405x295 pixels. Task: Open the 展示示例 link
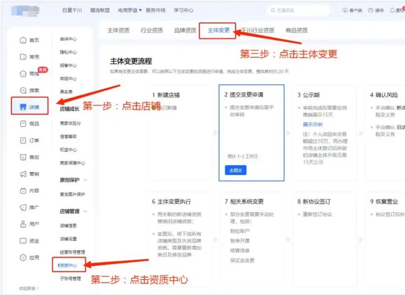(313, 124)
